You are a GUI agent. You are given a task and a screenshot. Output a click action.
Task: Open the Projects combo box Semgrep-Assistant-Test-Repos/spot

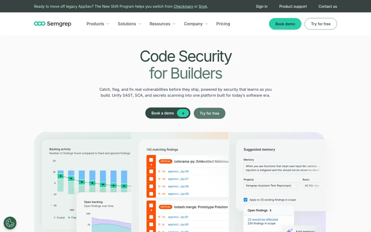272,186
